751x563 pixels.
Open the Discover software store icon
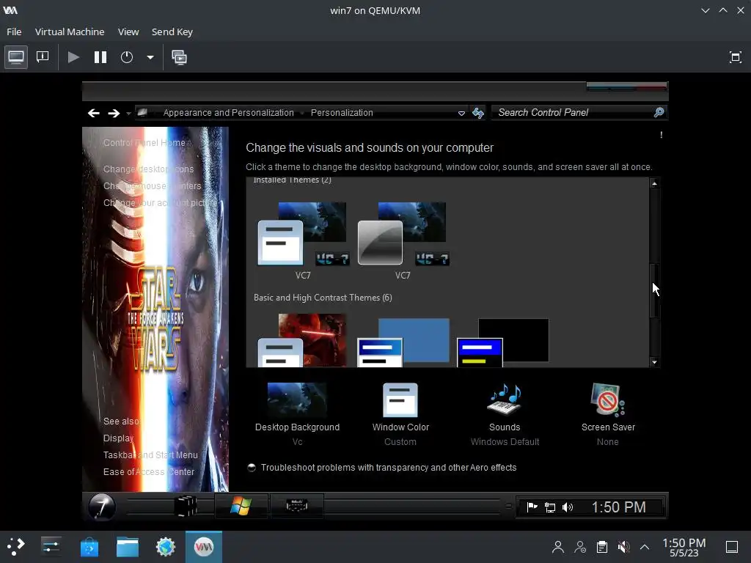coord(89,547)
